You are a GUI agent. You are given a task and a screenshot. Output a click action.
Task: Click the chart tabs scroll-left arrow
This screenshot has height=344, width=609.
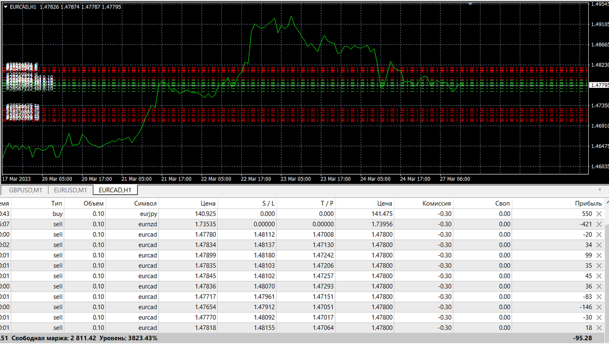click(x=600, y=189)
